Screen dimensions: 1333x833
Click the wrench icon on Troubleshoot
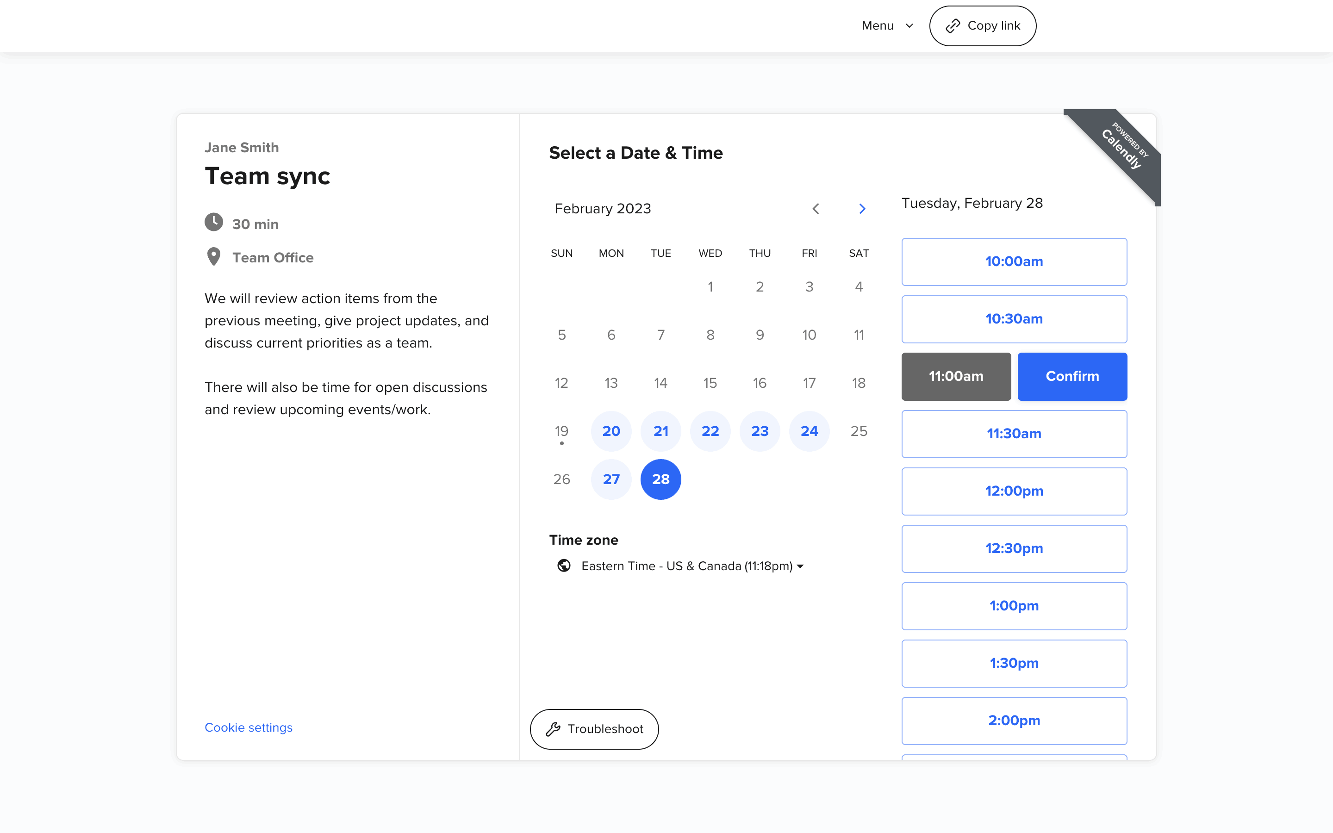[553, 729]
